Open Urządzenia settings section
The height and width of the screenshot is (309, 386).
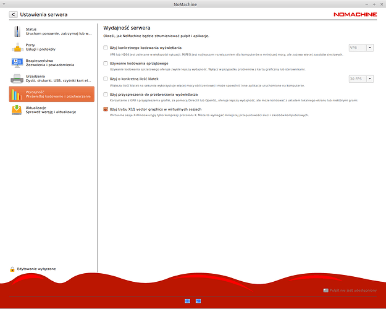point(52,78)
